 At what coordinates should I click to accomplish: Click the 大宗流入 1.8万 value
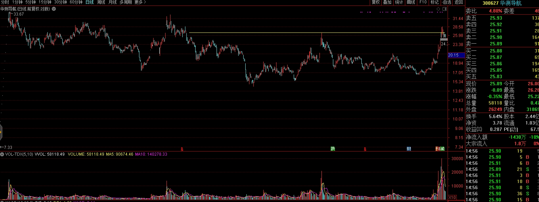[x=520, y=143]
